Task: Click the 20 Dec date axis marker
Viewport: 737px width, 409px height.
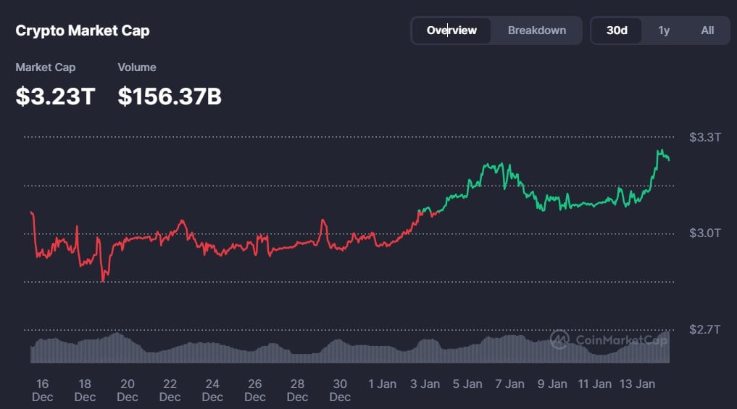Action: tap(128, 390)
